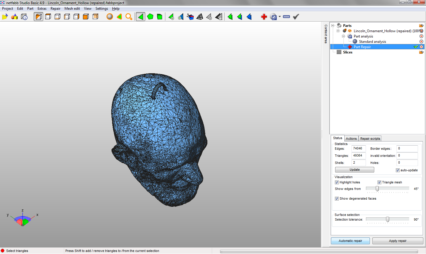The height and width of the screenshot is (254, 426).
Task: Click the Show edges from slider handle
Action: [x=377, y=189]
